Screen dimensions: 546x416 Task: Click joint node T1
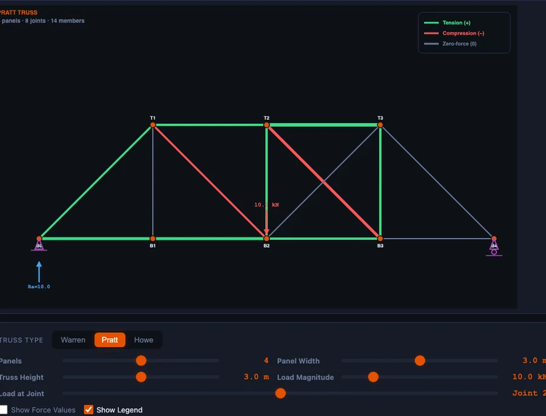(x=153, y=125)
